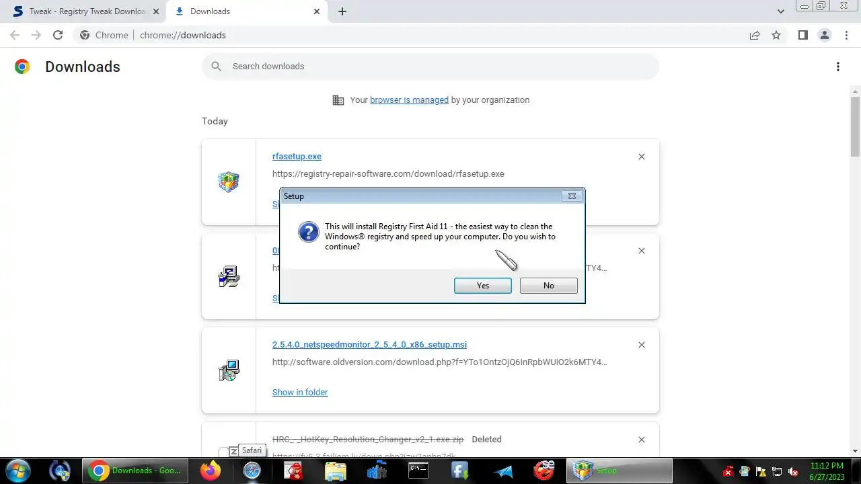
Task: Click the address bar URL
Action: (183, 35)
